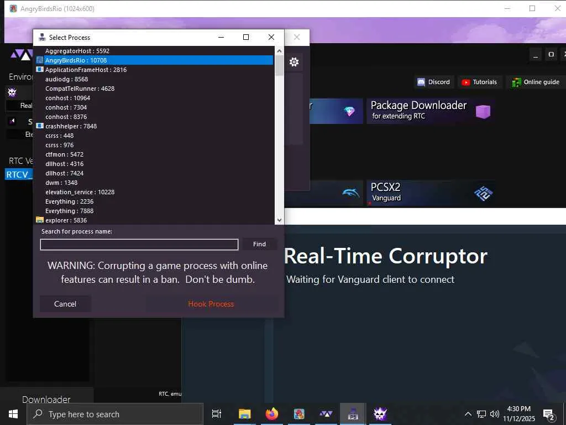The width and height of the screenshot is (566, 425).
Task: Click the Dolphin emulator logo icon
Action: [350, 193]
